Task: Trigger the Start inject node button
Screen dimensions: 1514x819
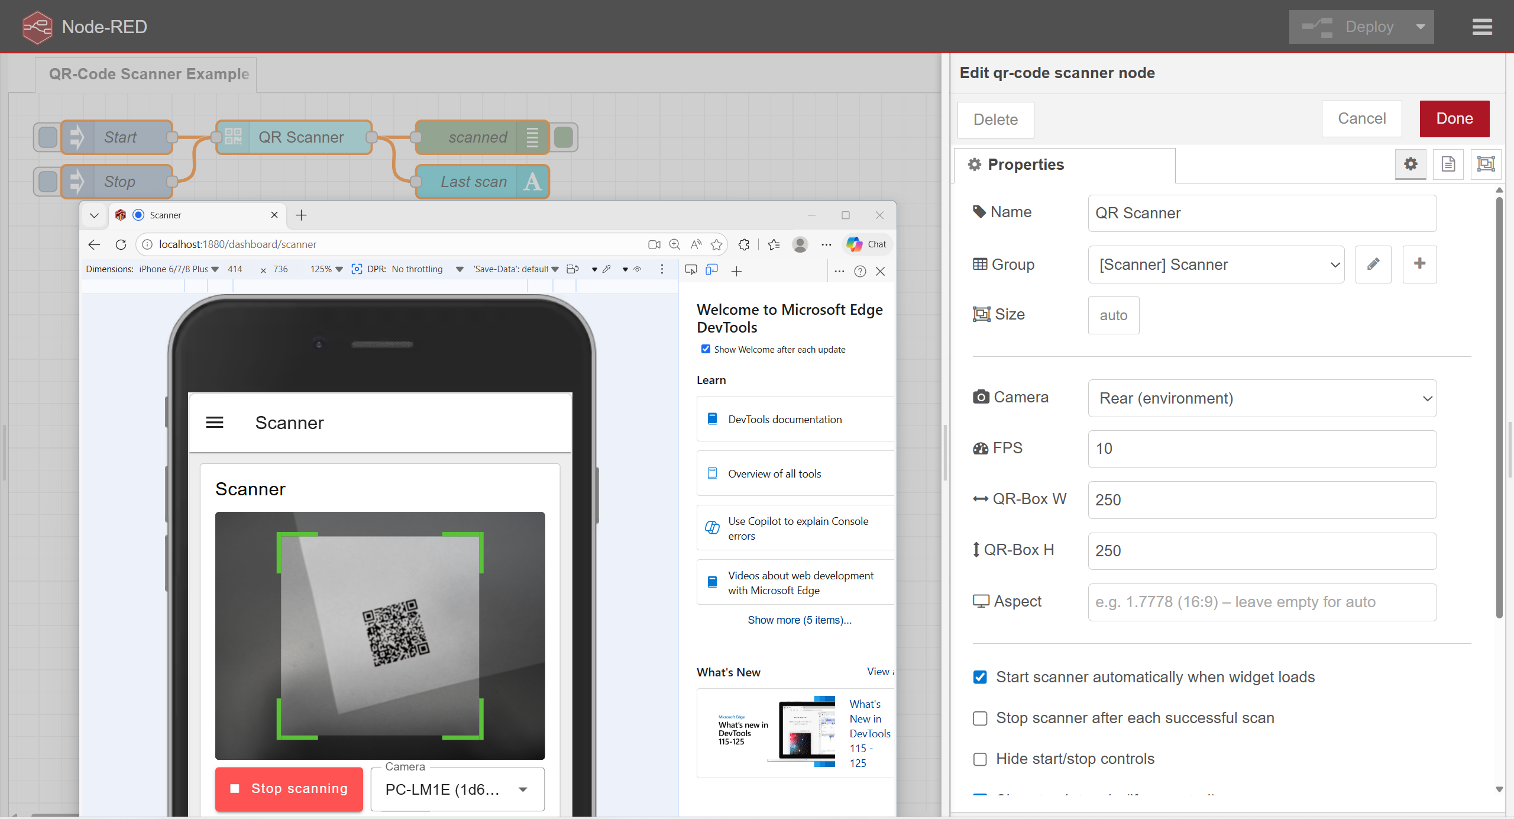Action: (47, 137)
